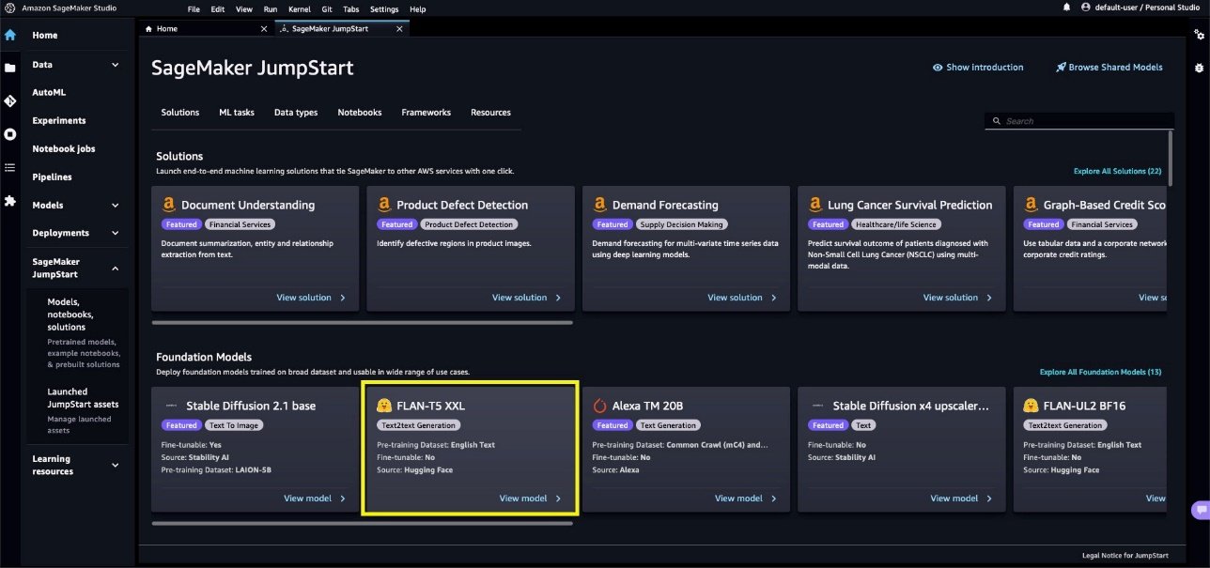Click the user profile avatar icon
Viewport: 1210px width, 568px height.
tap(1087, 8)
